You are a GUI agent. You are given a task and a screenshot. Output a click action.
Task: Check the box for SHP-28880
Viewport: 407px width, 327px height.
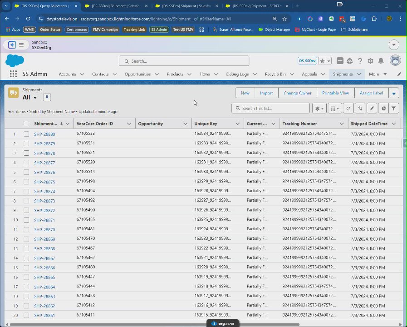coord(26,134)
